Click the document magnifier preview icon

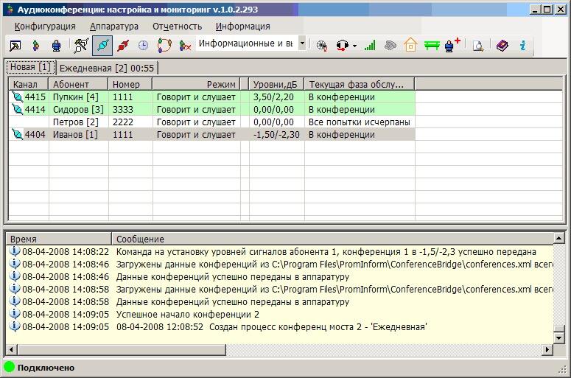coord(477,46)
